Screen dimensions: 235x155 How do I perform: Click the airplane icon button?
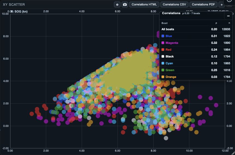coord(222,5)
